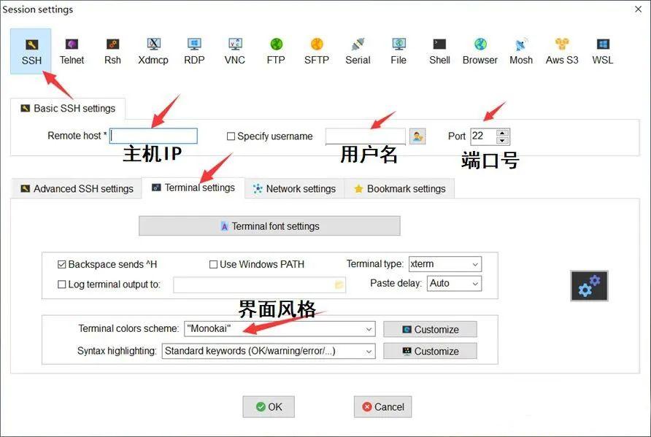Open the Telnet session icon

tap(72, 49)
